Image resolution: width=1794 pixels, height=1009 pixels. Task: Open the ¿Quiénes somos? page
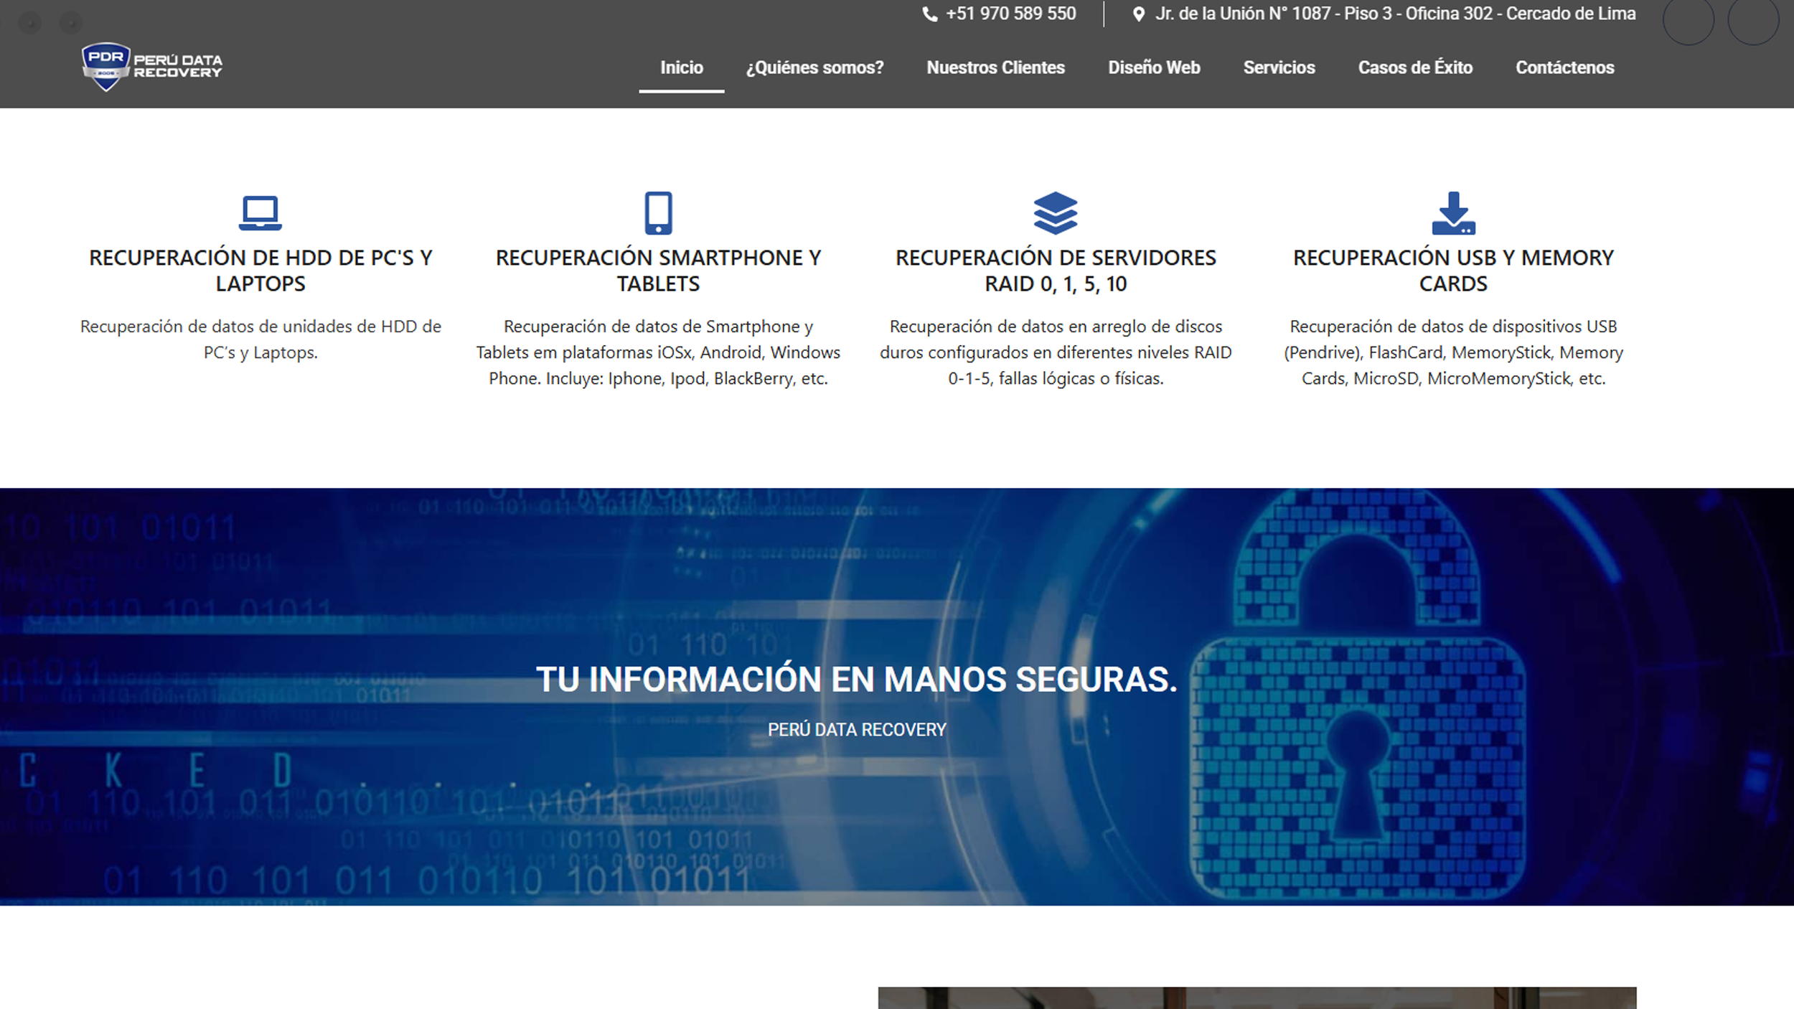click(813, 67)
